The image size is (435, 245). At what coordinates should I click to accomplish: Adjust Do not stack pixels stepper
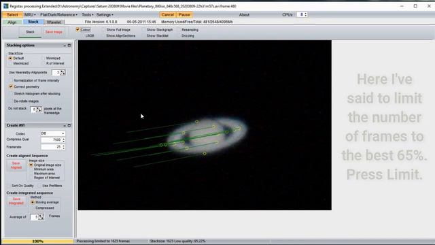coord(39,110)
